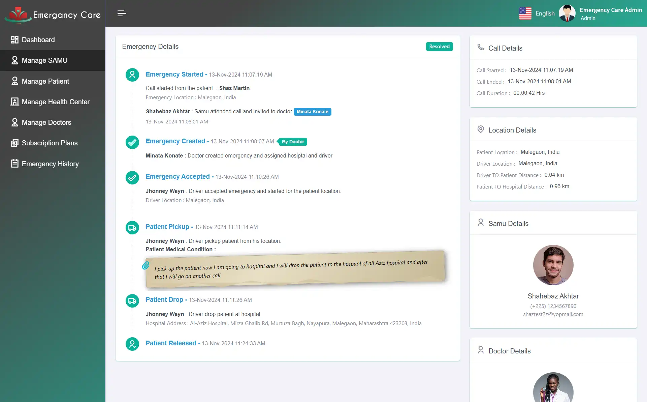Click the ambulance icon next to Patient Pickup

[x=132, y=227]
